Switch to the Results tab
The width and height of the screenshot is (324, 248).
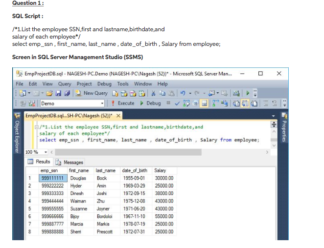tap(39, 162)
